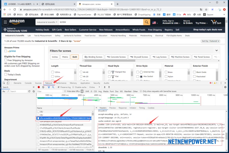Toggle the network filter funnel
This screenshot has width=229, height=153.
[x=49, y=87]
